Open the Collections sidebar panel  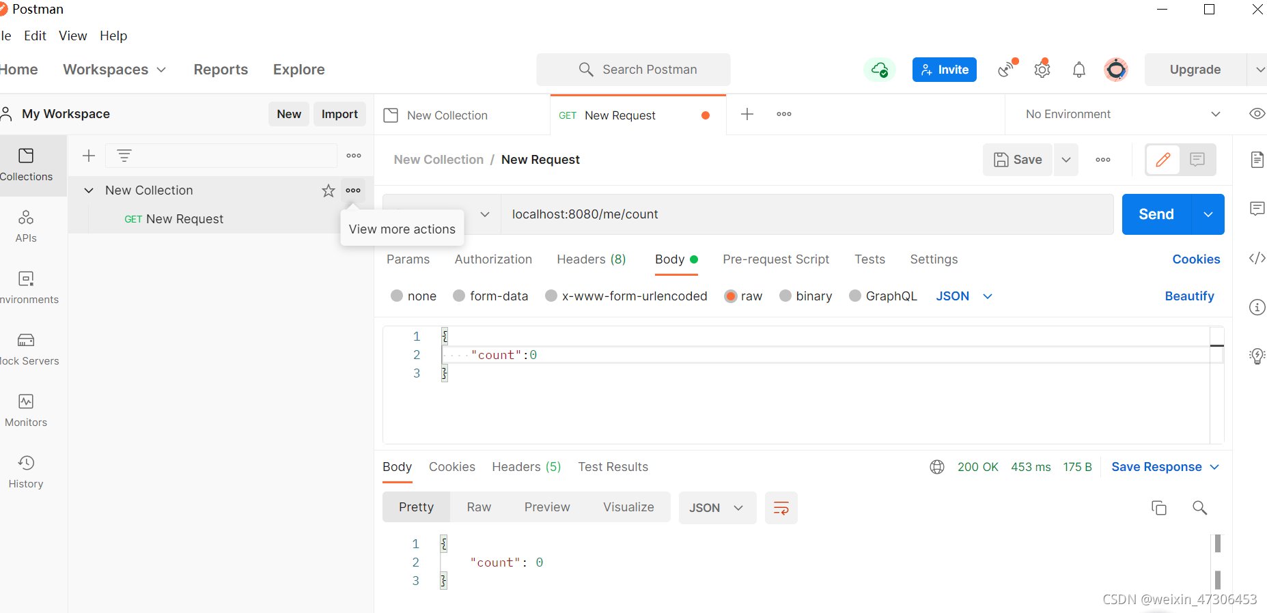26,165
